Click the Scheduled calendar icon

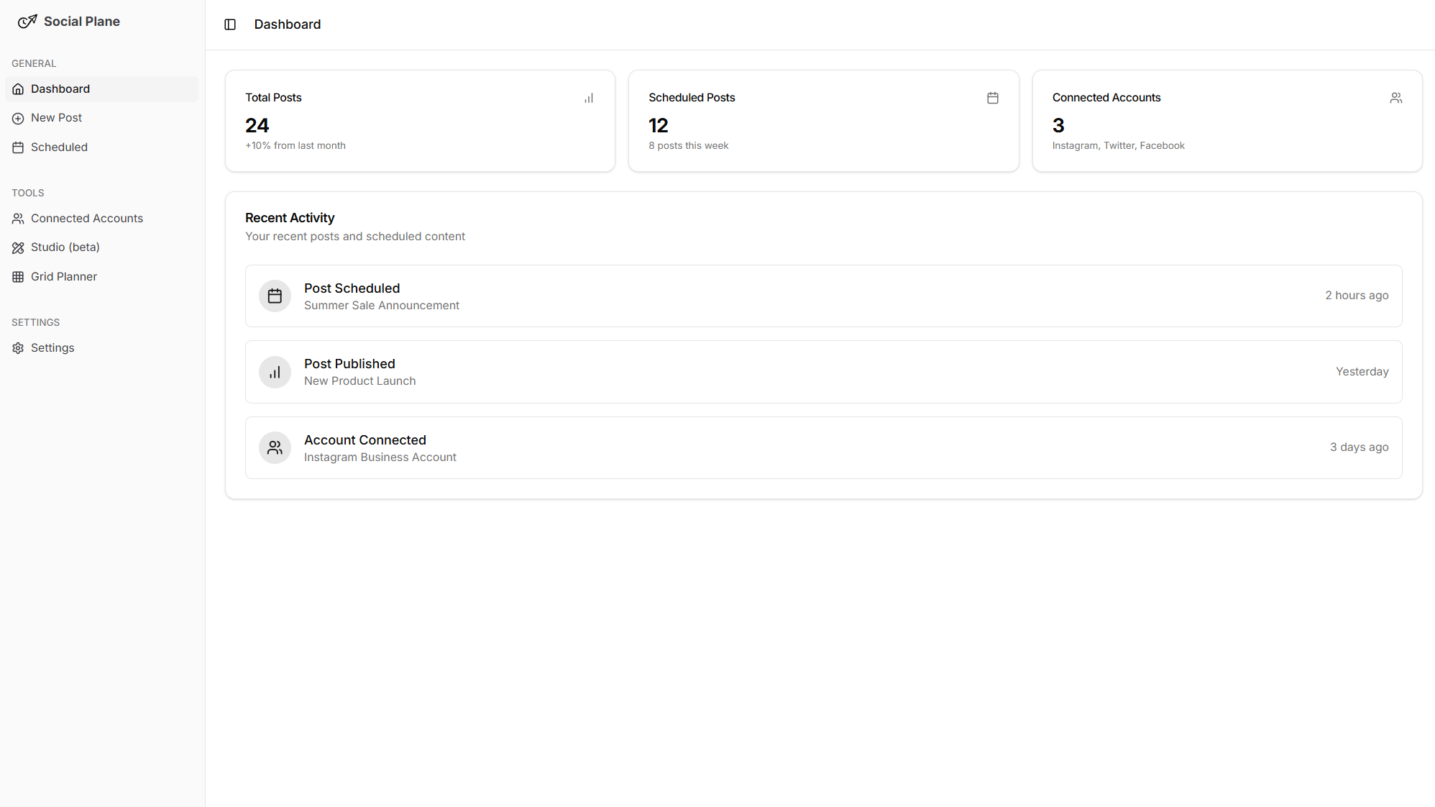coord(19,147)
